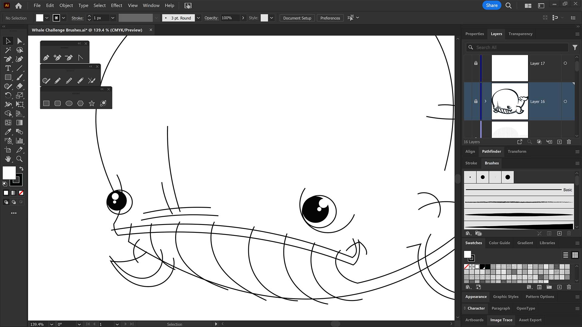Screen dimensions: 582x327
Task: Select the Zoom tool
Action: pos(19,159)
